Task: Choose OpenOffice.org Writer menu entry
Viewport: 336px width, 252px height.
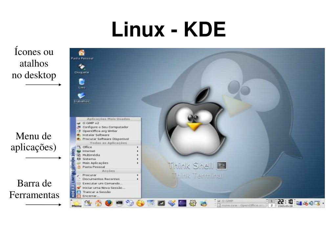Action: (x=100, y=131)
